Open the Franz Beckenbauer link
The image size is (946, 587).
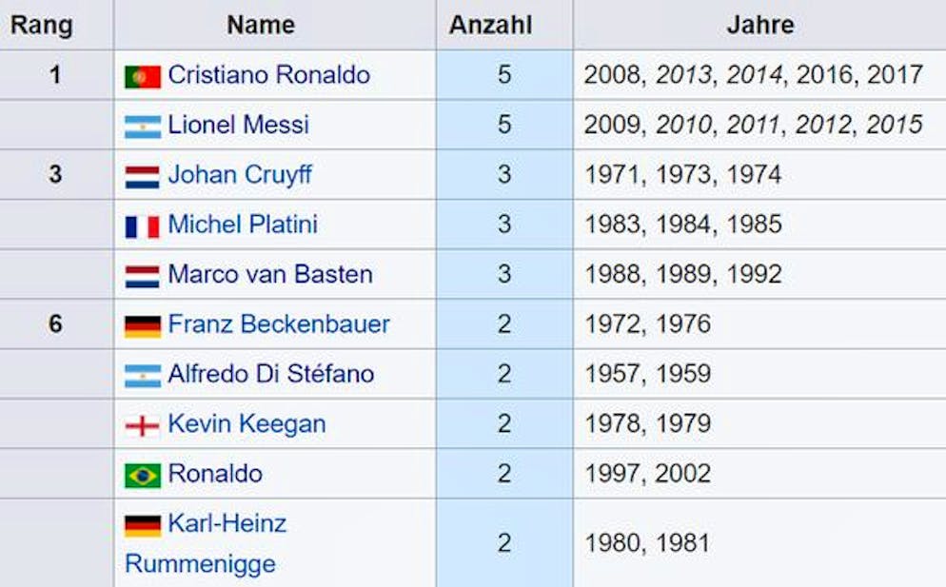click(279, 324)
